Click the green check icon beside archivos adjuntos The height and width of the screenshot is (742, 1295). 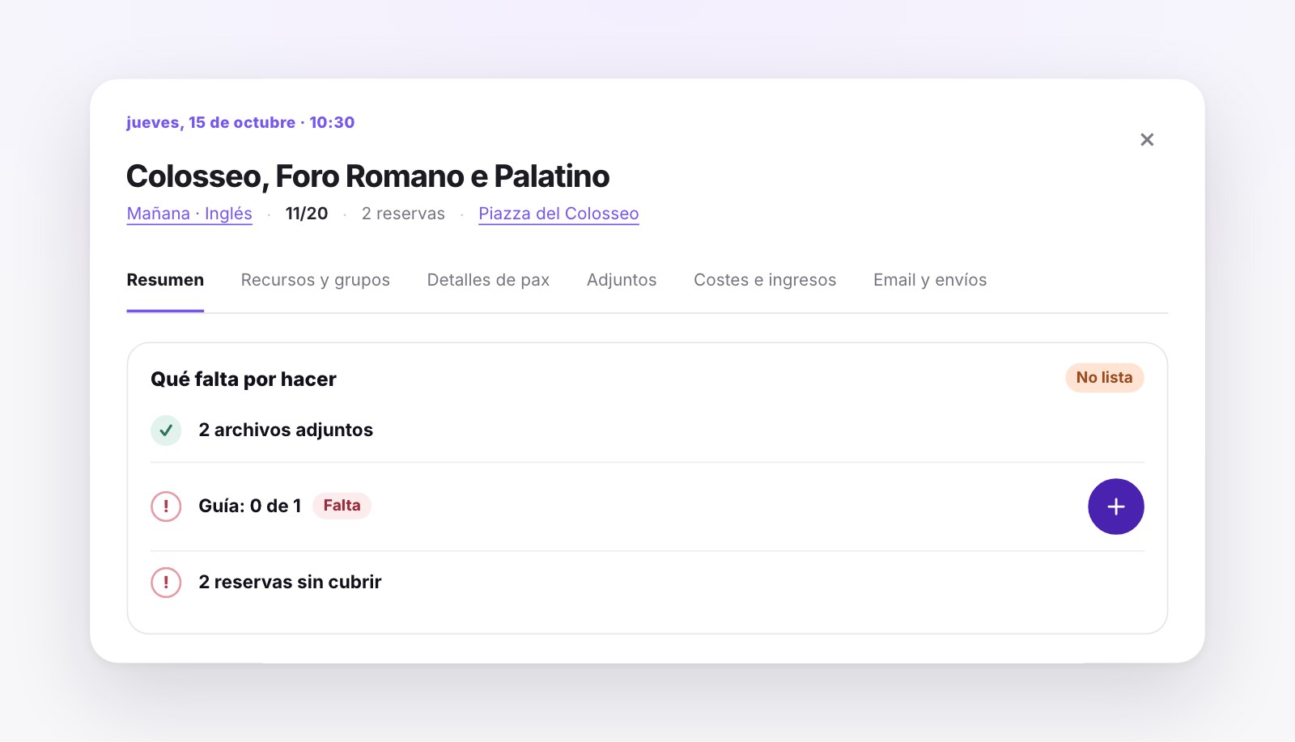pyautogui.click(x=166, y=430)
